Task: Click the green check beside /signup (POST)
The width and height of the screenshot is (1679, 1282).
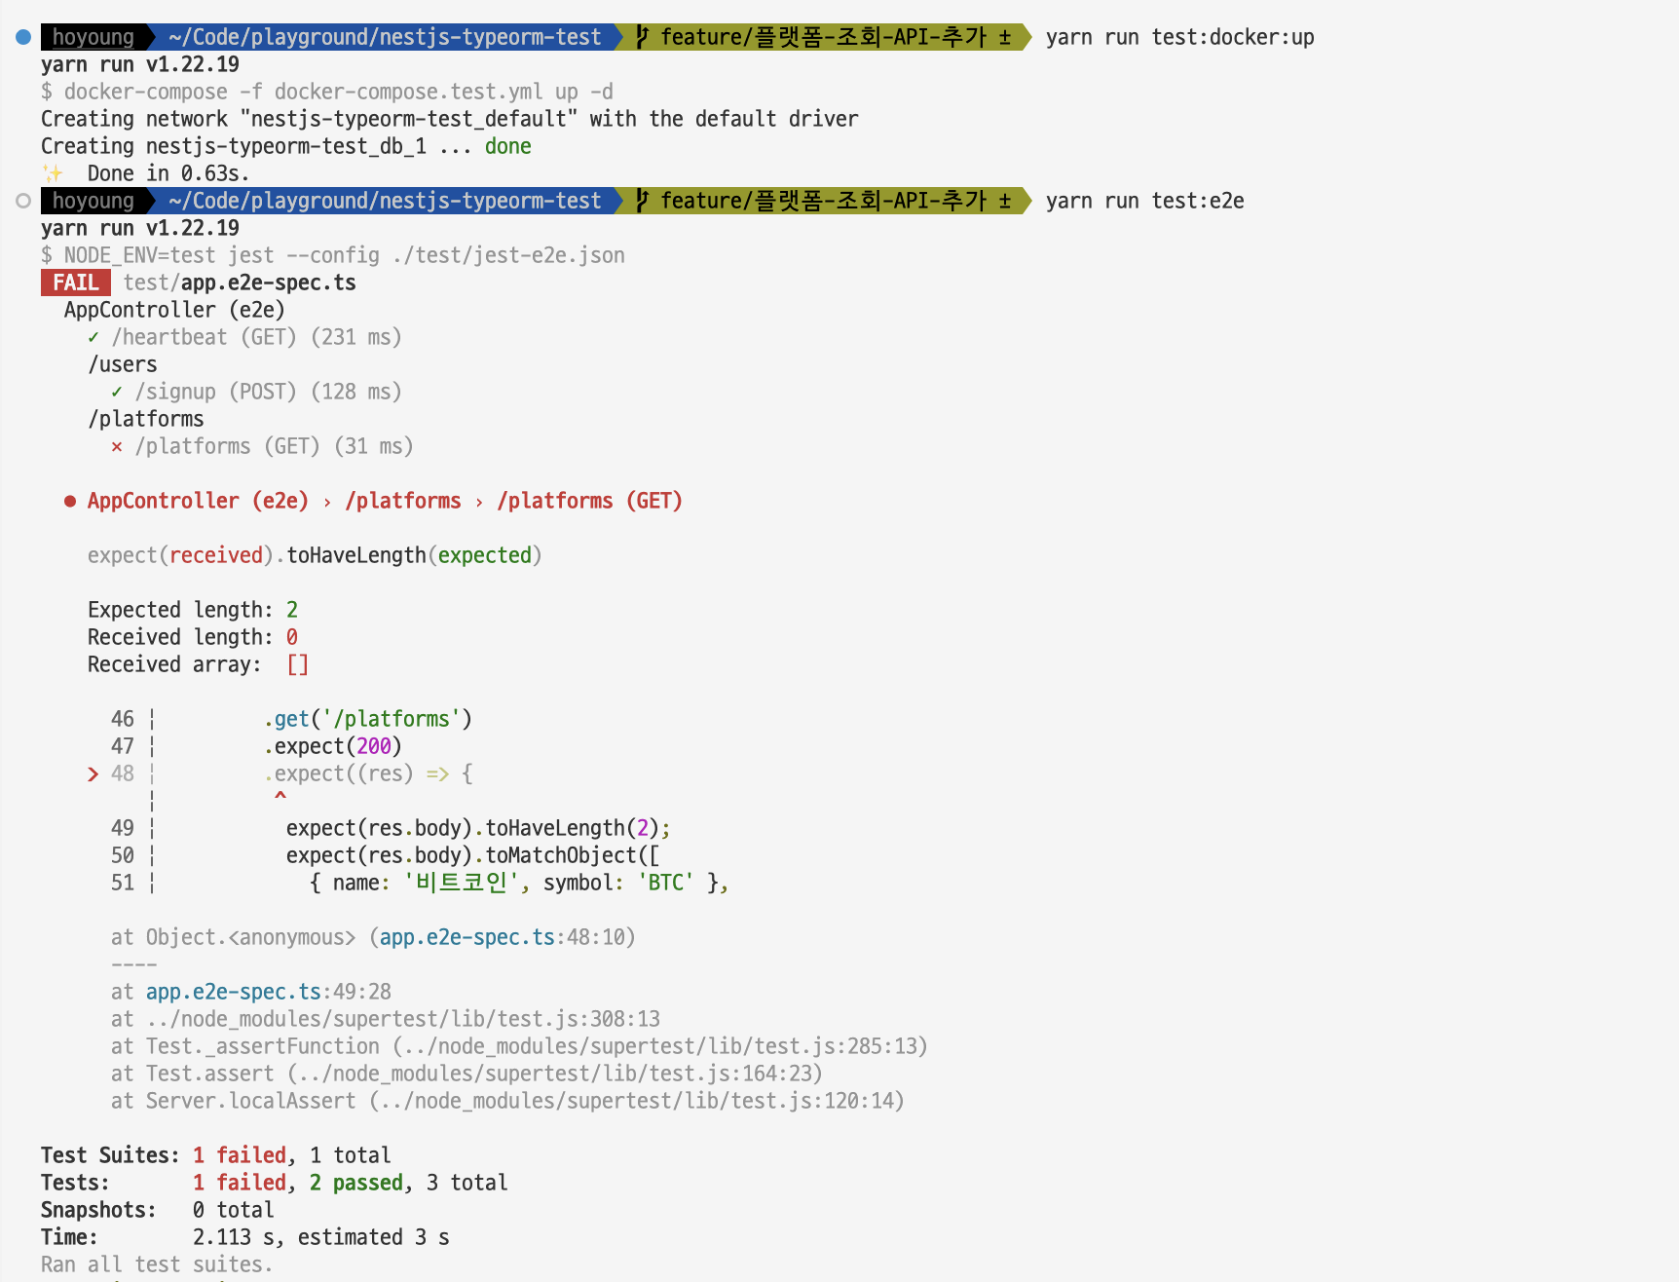Action: [x=117, y=393]
